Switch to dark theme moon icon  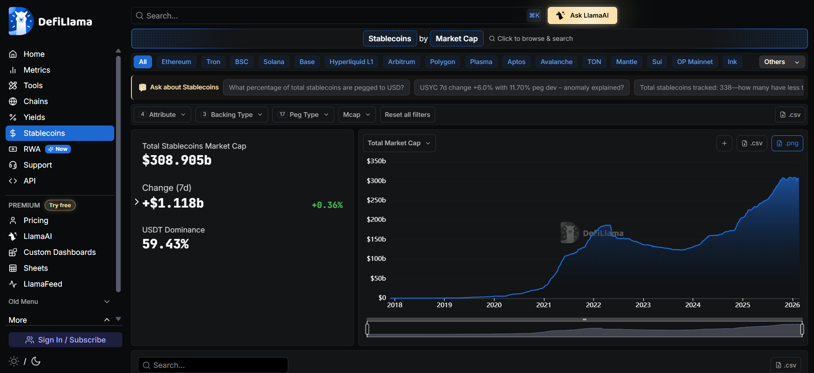[x=36, y=361]
